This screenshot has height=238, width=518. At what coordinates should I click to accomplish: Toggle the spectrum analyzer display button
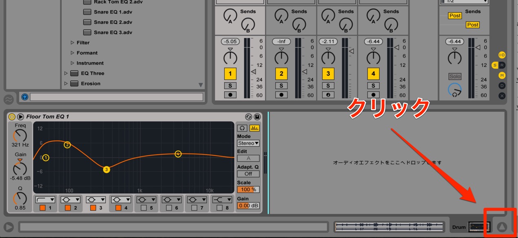point(255,128)
